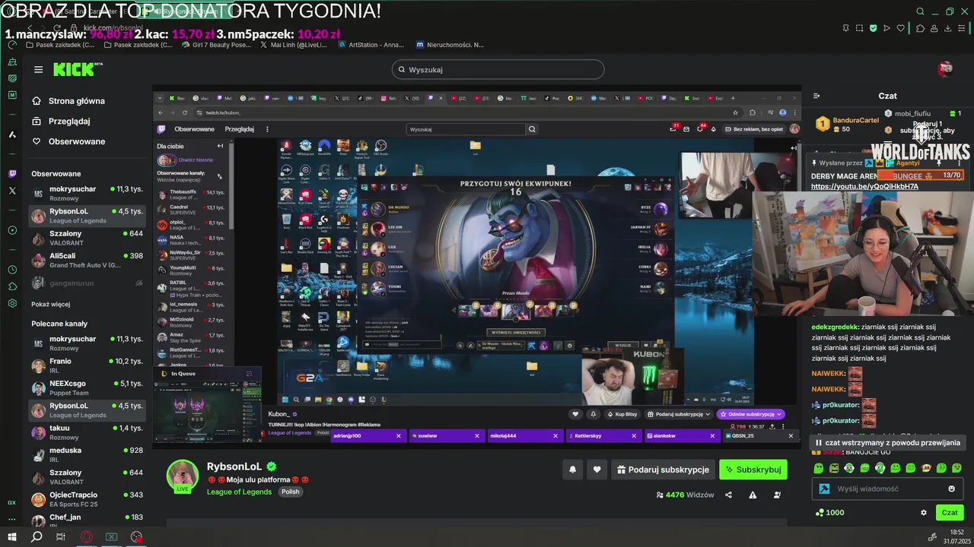
Task: Click browser toolbar search magnifier
Action: coord(920,11)
